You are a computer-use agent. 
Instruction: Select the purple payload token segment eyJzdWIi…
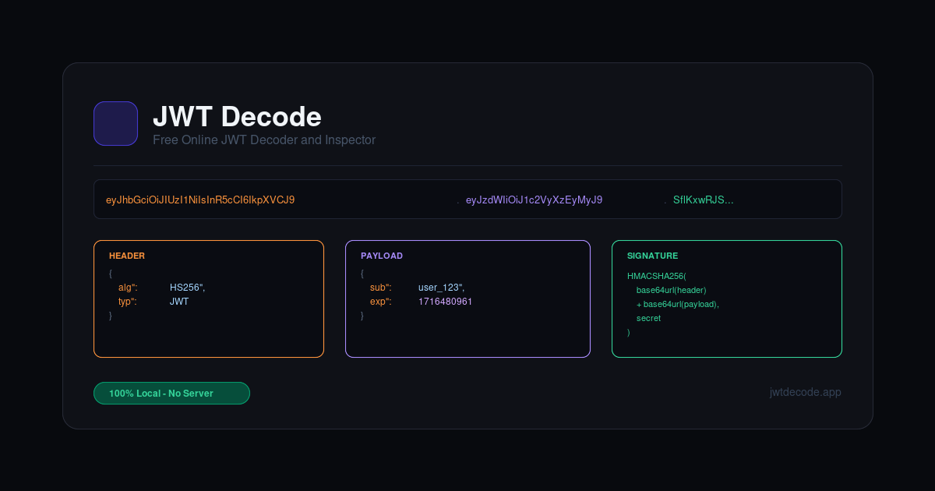point(534,200)
